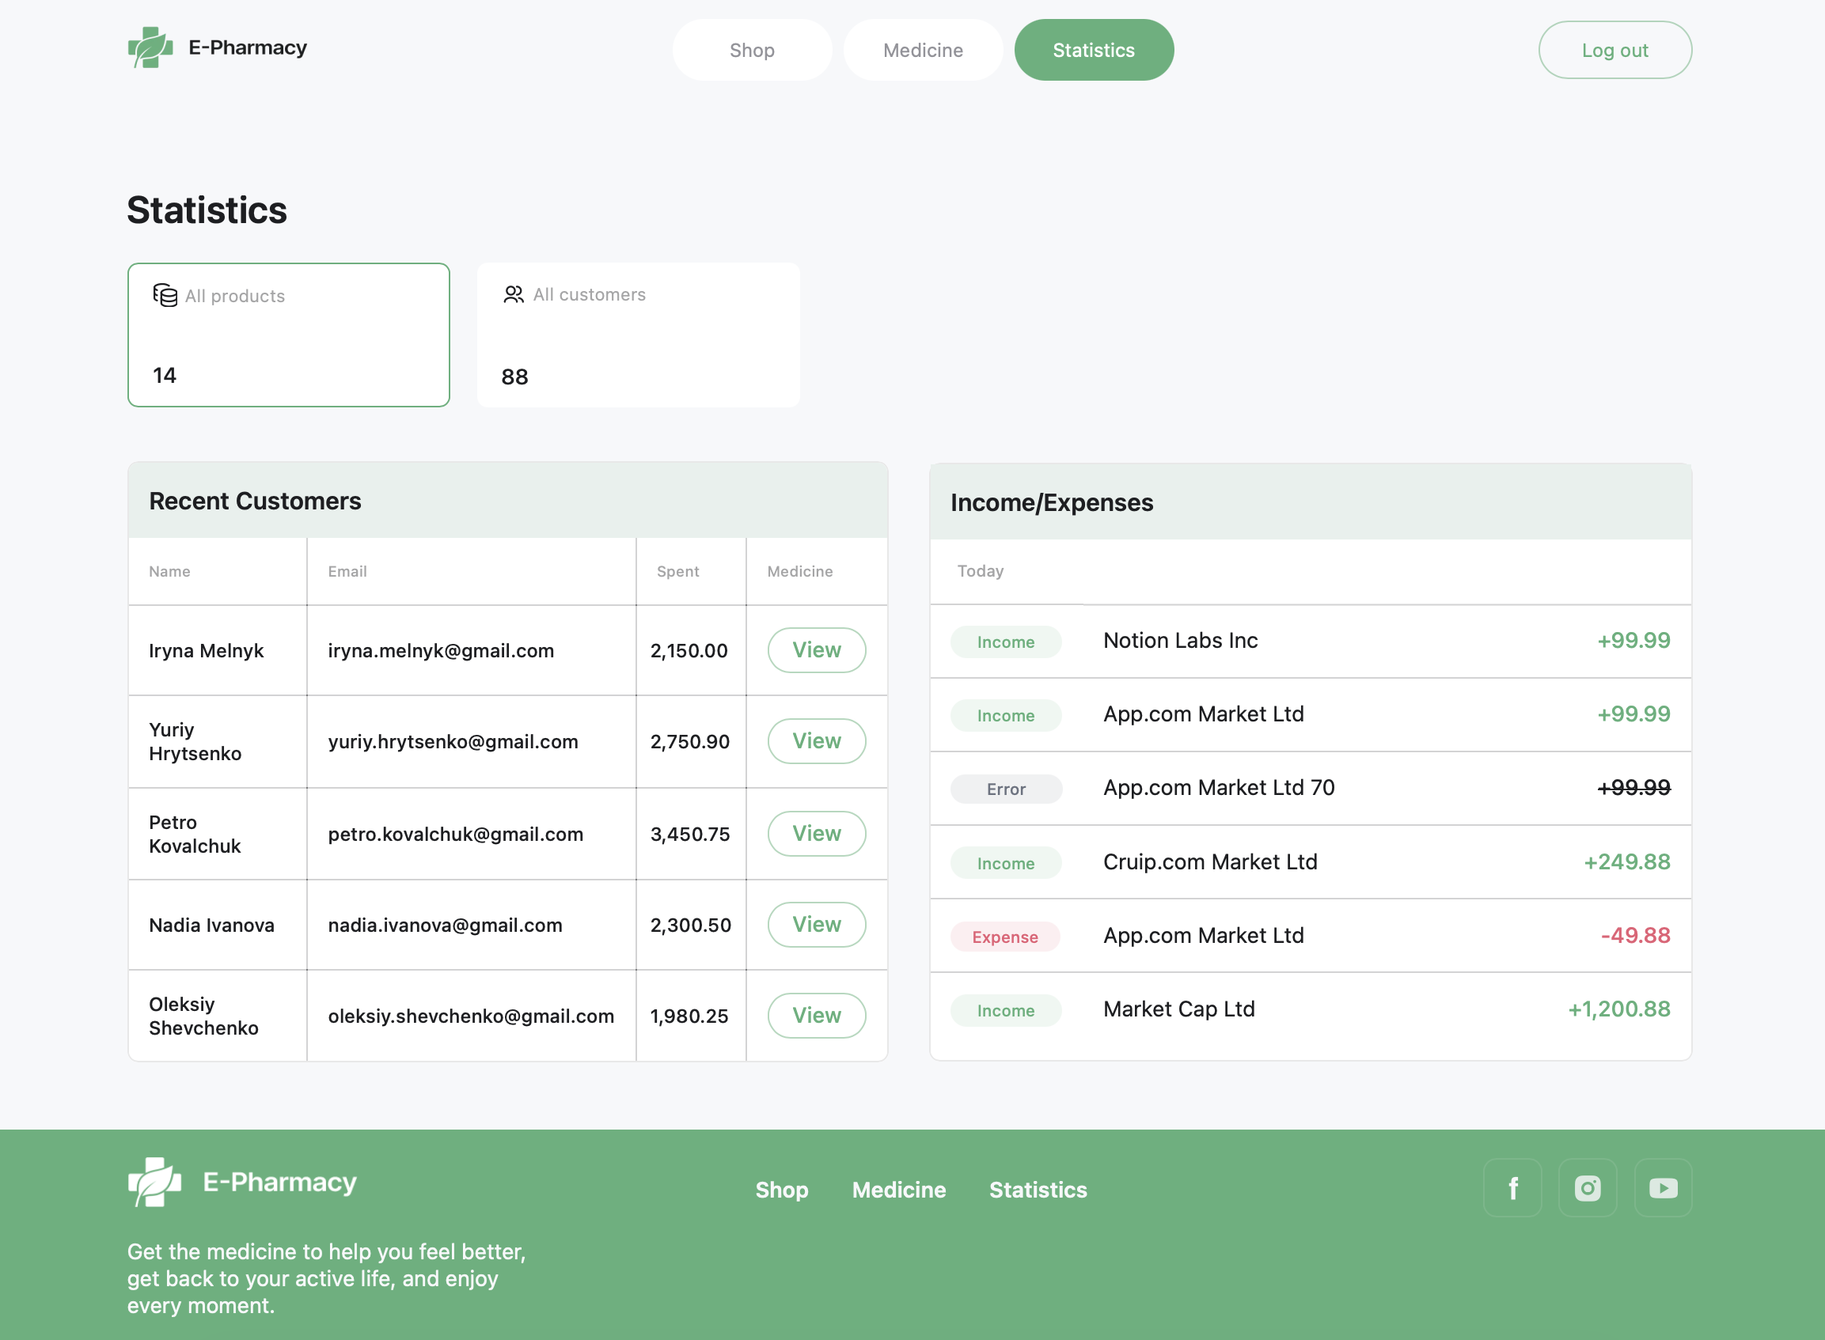Click the Log out button
The width and height of the screenshot is (1825, 1340).
[x=1614, y=51]
